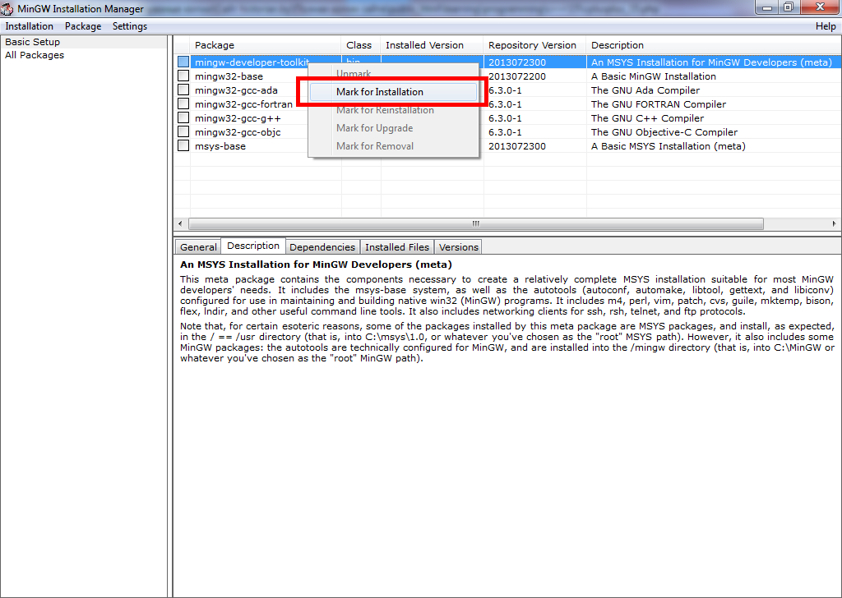842x598 pixels.
Task: Tick the mingw32-gcc-g++ package checkbox
Action: [x=183, y=118]
